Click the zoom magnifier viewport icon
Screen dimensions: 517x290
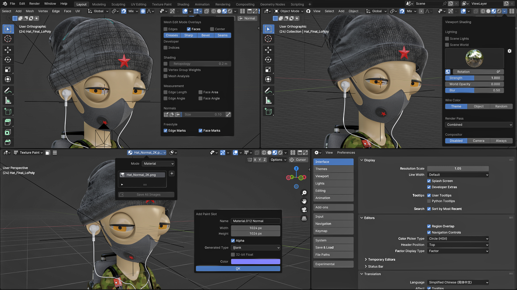pos(304,193)
